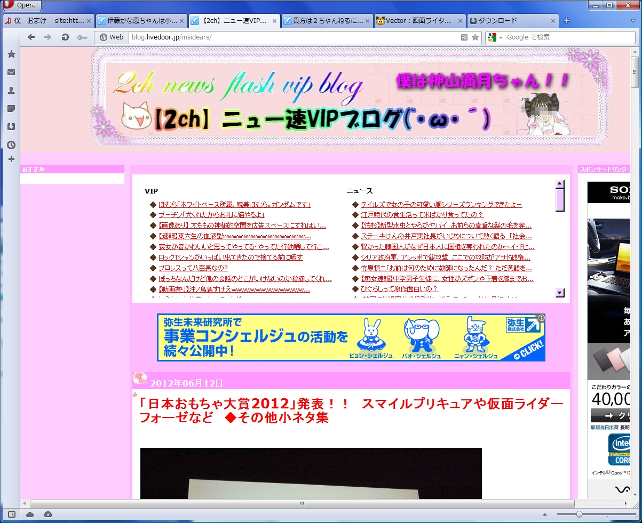
Task: Open link プーチン「犬くれたからお礼に猫やるよ」
Action: click(x=211, y=215)
